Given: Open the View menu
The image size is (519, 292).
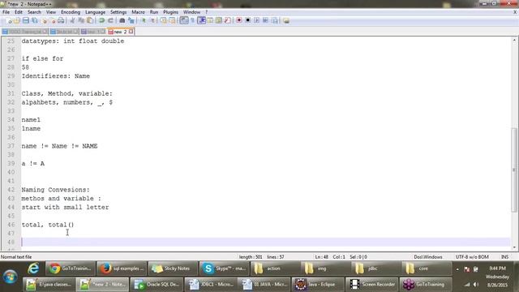Looking at the screenshot, I should point(50,12).
